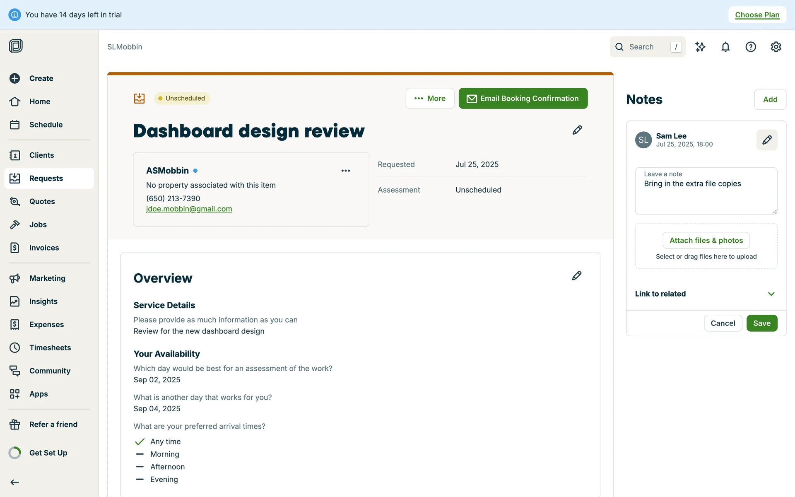
Task: Open the jdoe.mobbin@gmail.com email link
Action: (x=189, y=209)
